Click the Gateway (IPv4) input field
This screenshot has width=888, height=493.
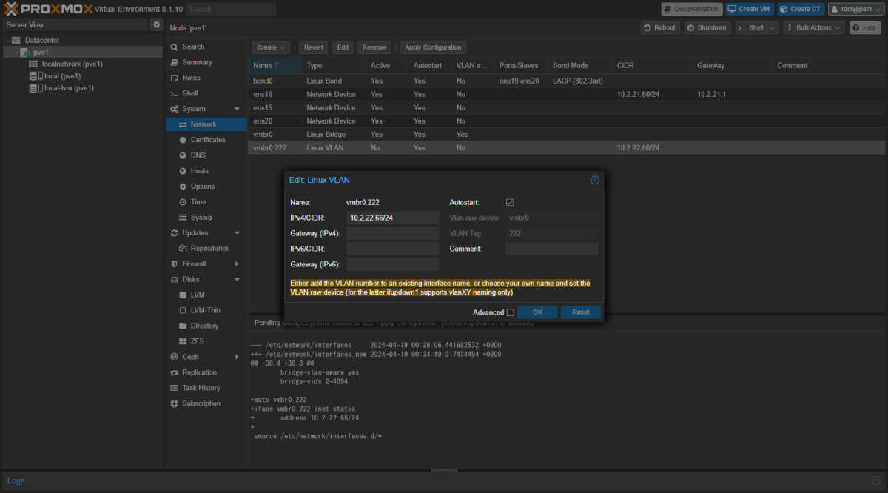point(393,233)
